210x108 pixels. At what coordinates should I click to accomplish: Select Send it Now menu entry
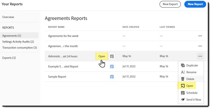(x=194, y=100)
